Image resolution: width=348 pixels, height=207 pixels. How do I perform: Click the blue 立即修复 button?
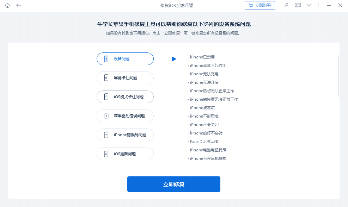pos(174,184)
